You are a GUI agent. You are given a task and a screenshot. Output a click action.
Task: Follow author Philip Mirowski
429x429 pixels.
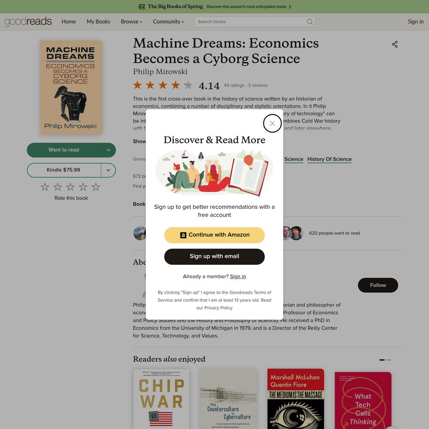[x=378, y=285]
